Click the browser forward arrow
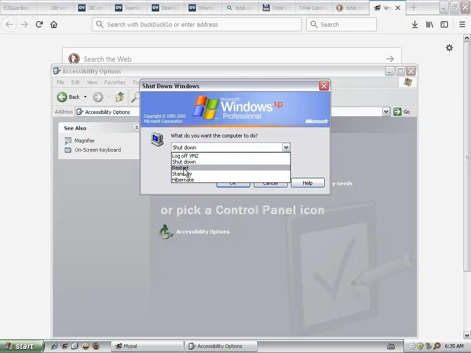 pos(24,24)
